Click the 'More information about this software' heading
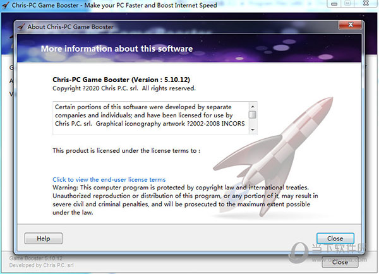Screen dimensions: 379x274 pos(117,49)
